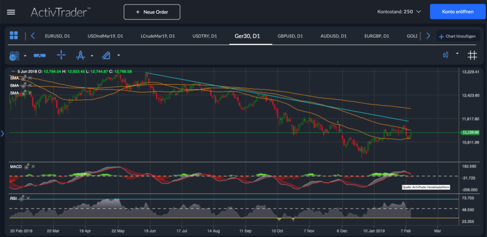Click the MACD indicator label
Viewport: 487px width, 237px height.
click(x=16, y=167)
